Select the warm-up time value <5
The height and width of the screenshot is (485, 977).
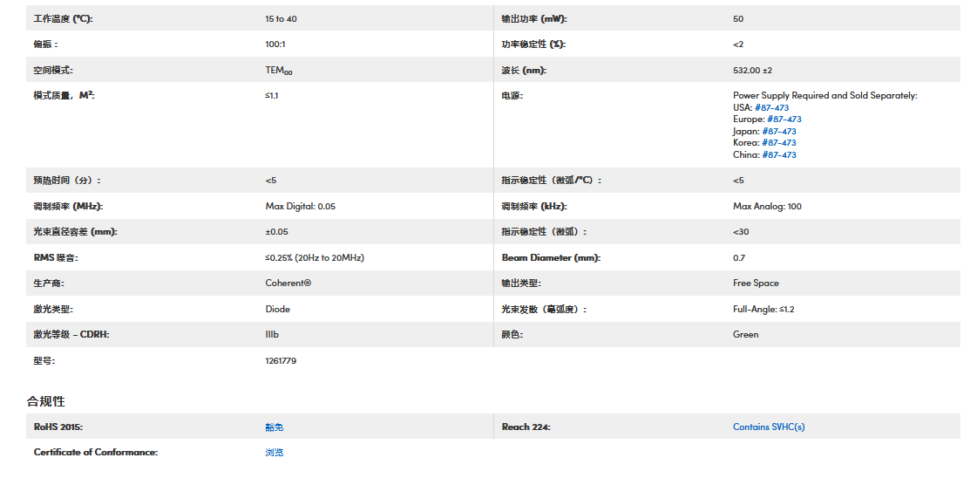point(270,181)
